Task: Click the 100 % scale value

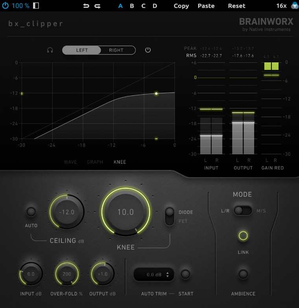Action: tap(20, 6)
